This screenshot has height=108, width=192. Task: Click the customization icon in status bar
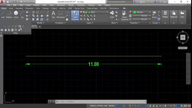tap(189, 106)
